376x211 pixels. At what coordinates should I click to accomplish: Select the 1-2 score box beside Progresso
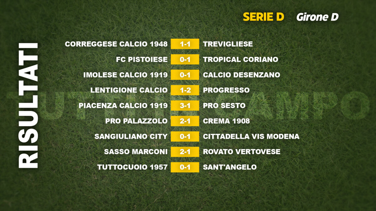point(185,90)
